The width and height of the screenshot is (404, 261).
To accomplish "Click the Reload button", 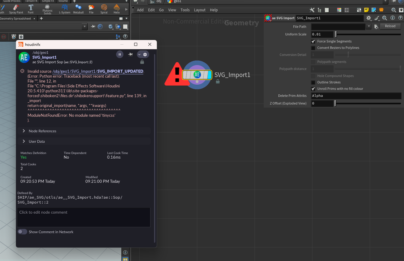I will 390,26.
